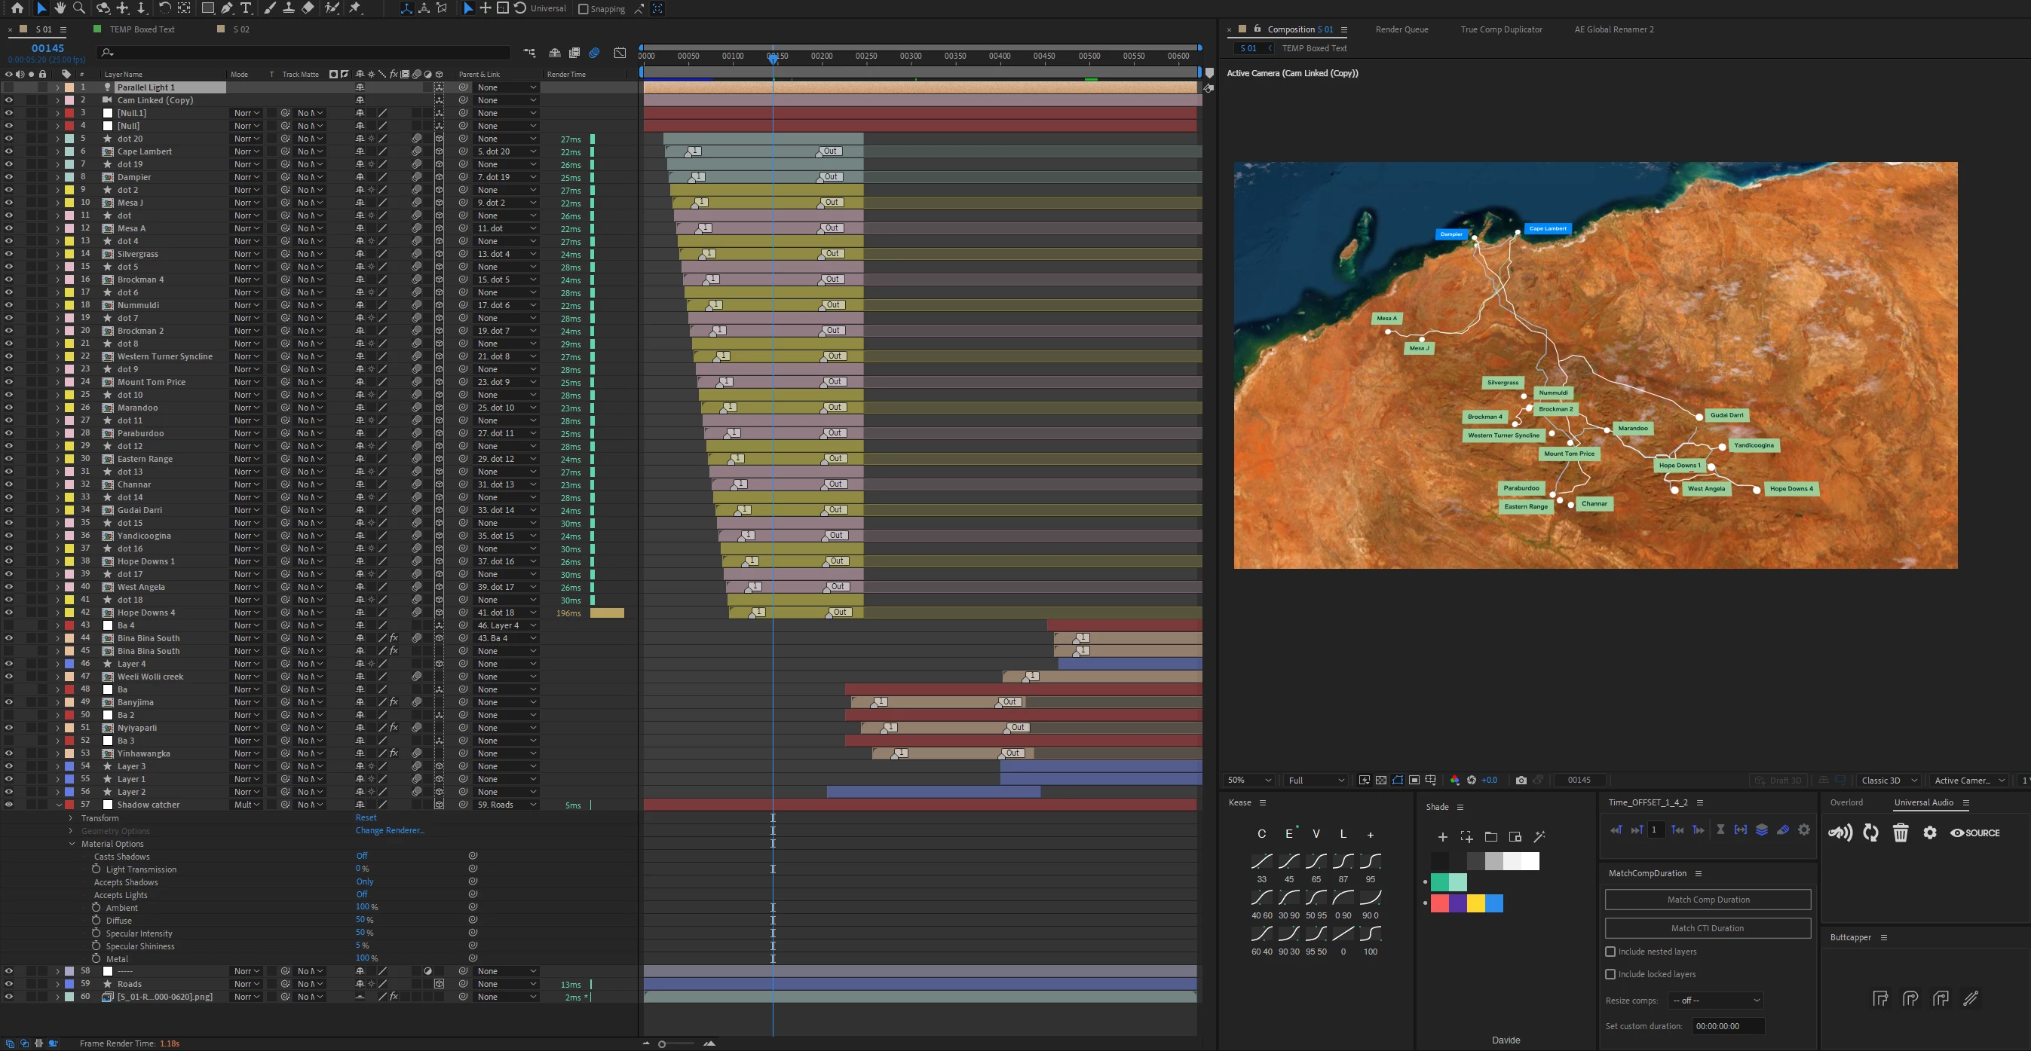Image resolution: width=2031 pixels, height=1051 pixels.
Task: Click the Match Comp Duration button
Action: pos(1708,900)
